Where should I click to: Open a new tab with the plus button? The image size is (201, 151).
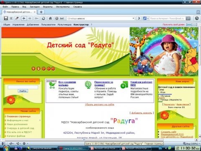click(x=41, y=12)
